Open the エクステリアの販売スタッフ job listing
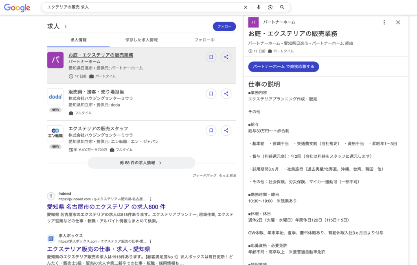 [98, 128]
